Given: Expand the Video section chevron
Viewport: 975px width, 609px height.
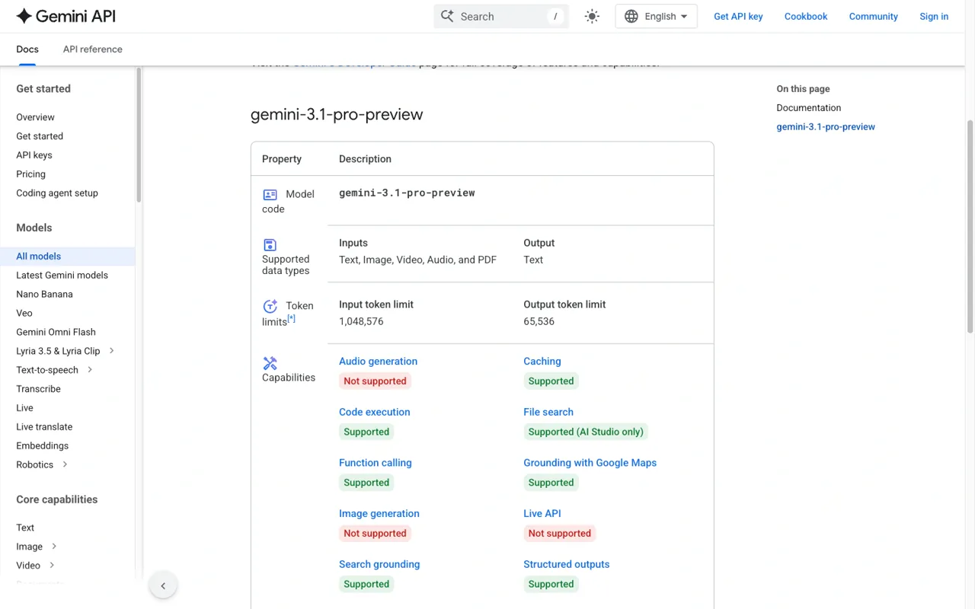Looking at the screenshot, I should (52, 566).
